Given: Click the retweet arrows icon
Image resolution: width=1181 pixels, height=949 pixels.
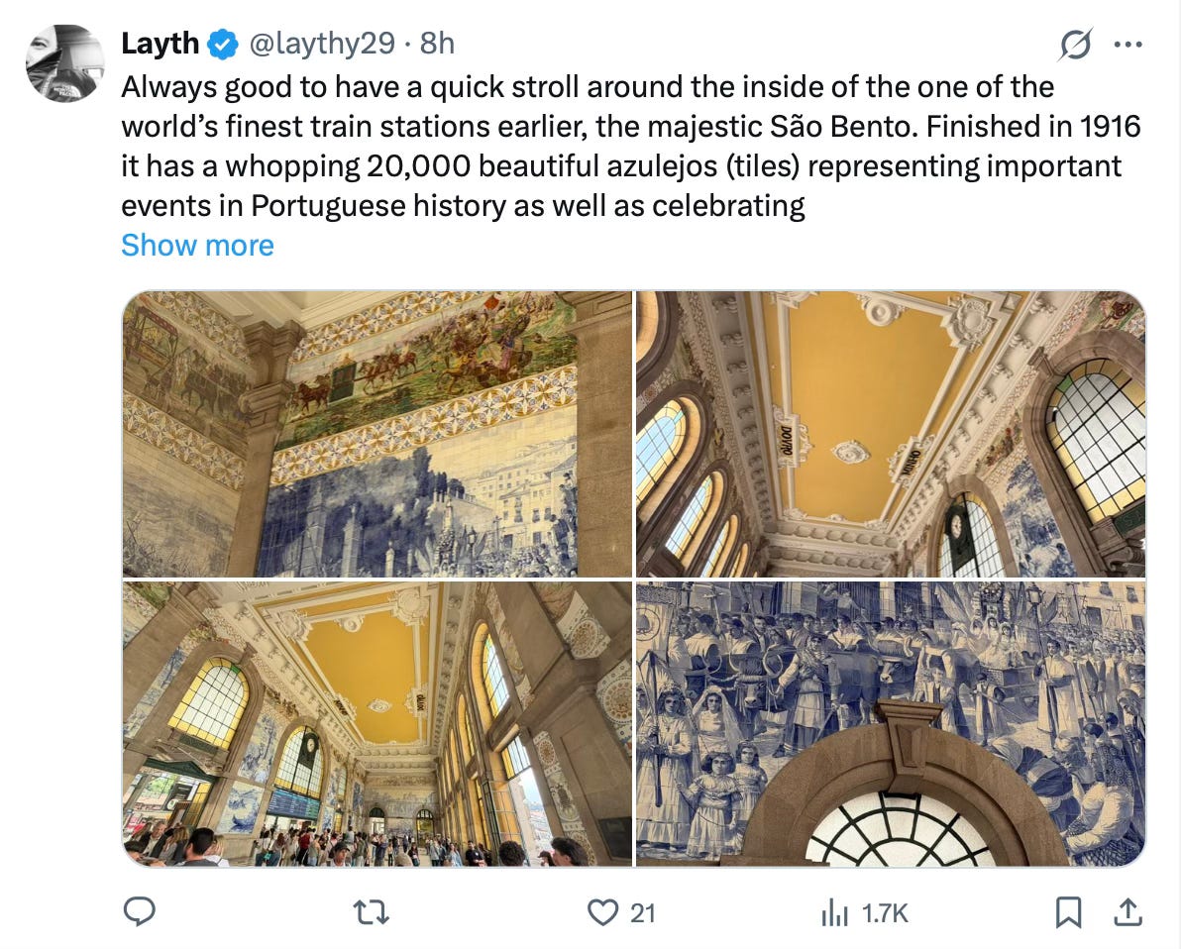Looking at the screenshot, I should click(372, 913).
